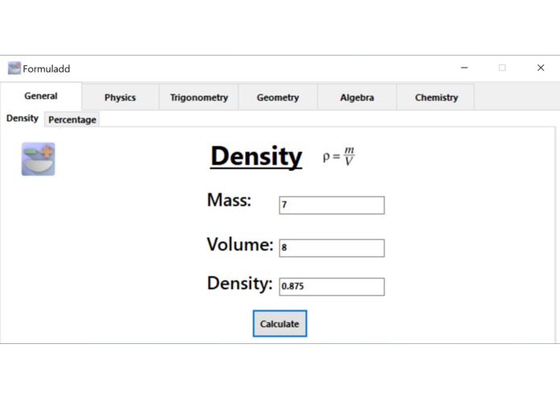Image resolution: width=560 pixels, height=398 pixels.
Task: Click the Formuladd logo icon in panel
Action: pos(38,159)
